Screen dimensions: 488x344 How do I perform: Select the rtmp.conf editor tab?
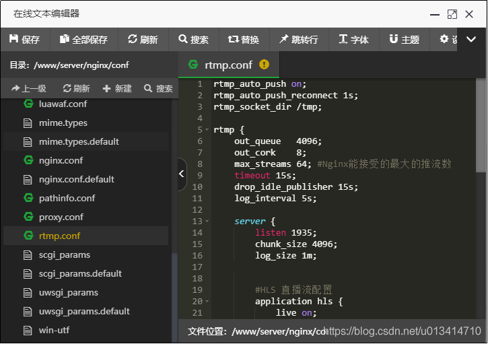tap(229, 65)
